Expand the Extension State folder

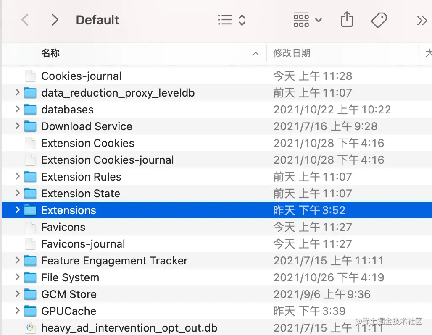(x=17, y=193)
